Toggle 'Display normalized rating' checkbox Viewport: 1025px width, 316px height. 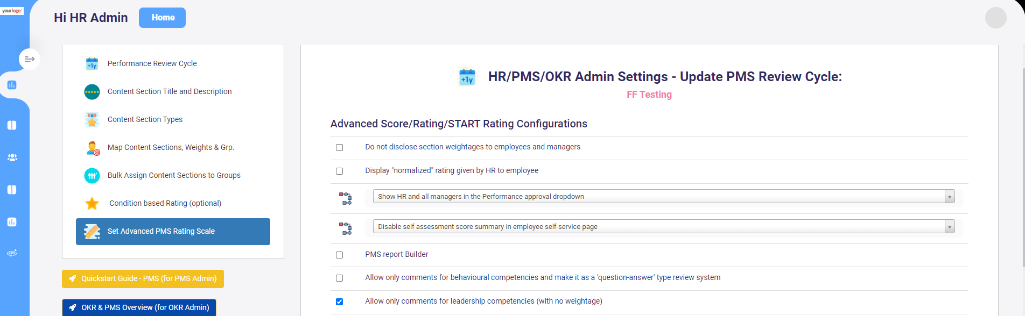click(x=339, y=171)
